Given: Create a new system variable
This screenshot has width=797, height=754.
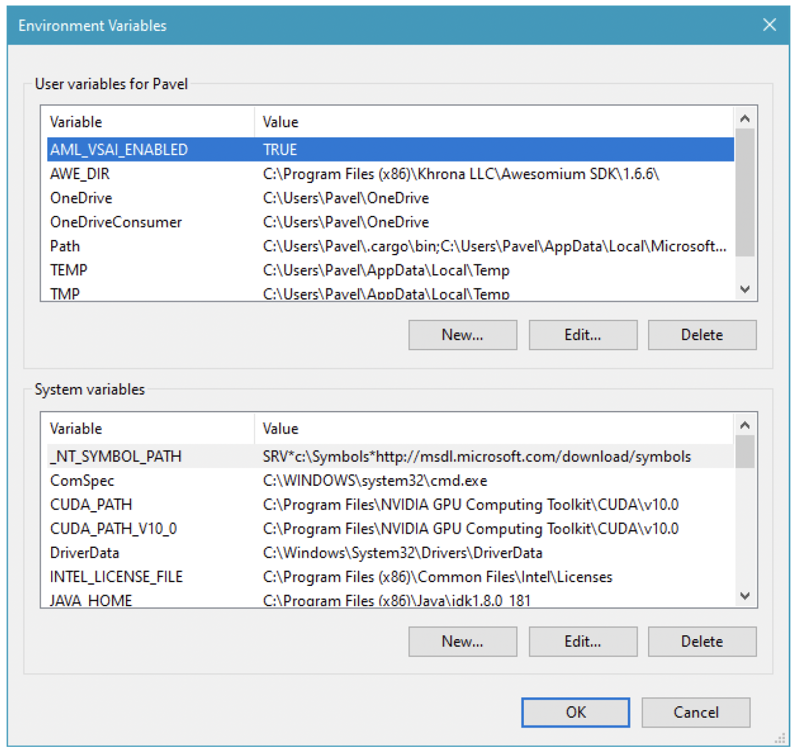Looking at the screenshot, I should pos(462,641).
